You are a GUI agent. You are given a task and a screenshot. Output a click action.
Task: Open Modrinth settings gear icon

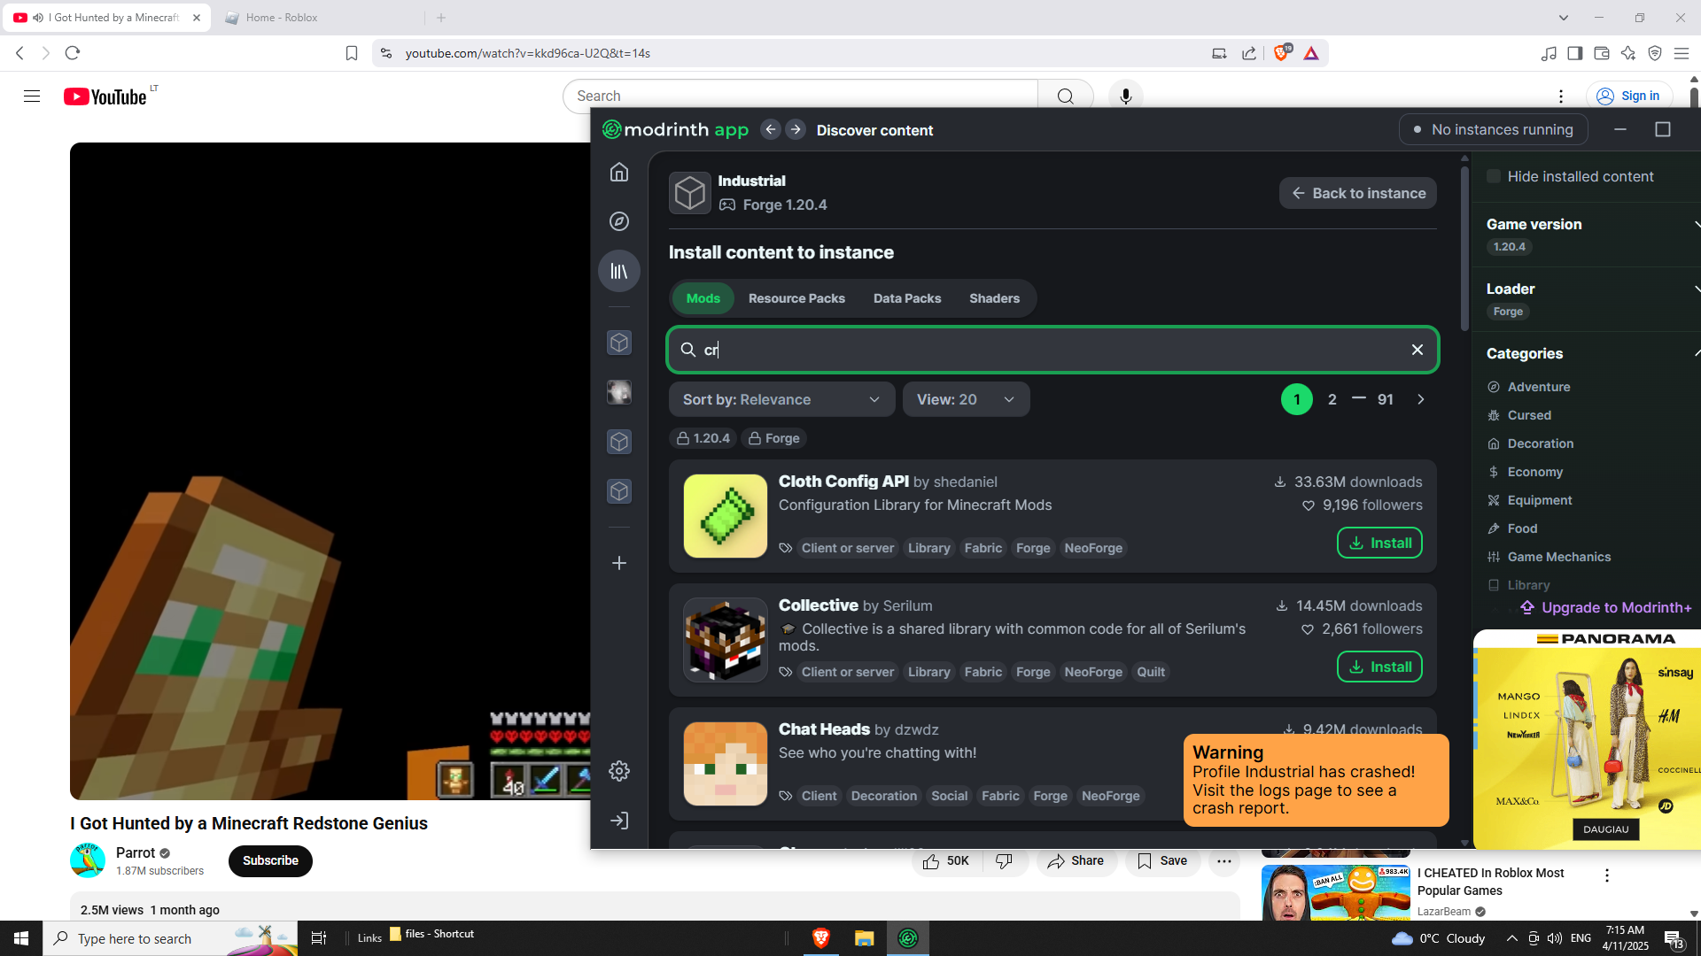coord(619,771)
